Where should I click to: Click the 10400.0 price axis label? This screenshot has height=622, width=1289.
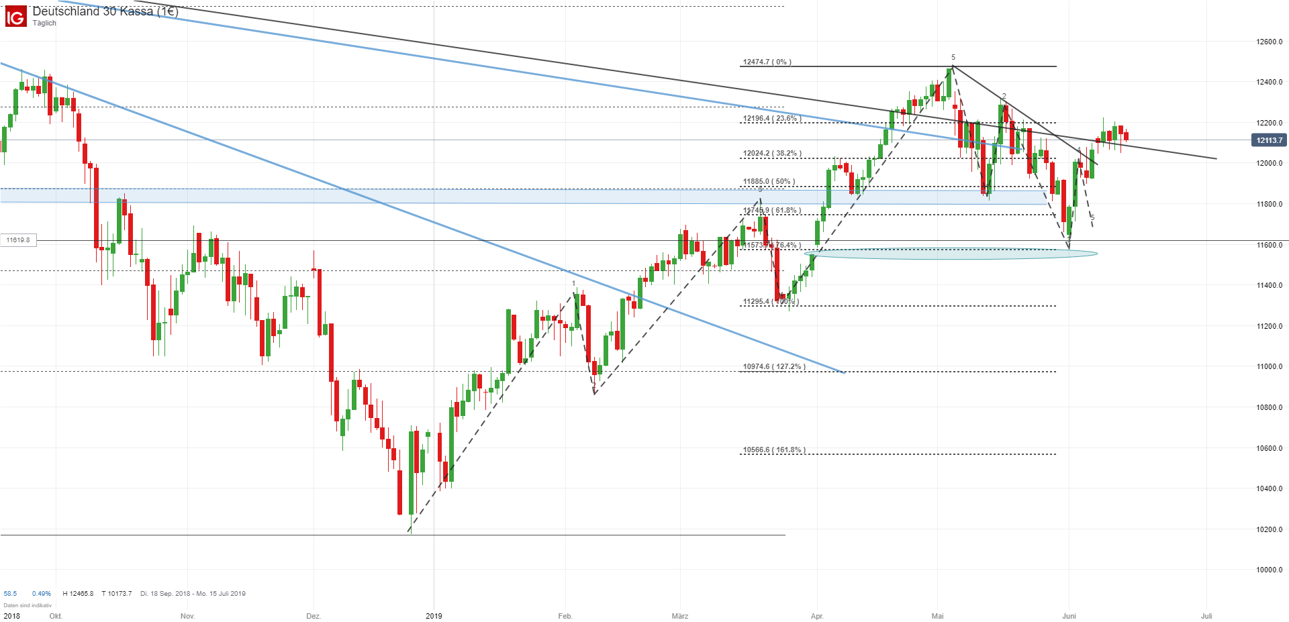click(x=1270, y=488)
